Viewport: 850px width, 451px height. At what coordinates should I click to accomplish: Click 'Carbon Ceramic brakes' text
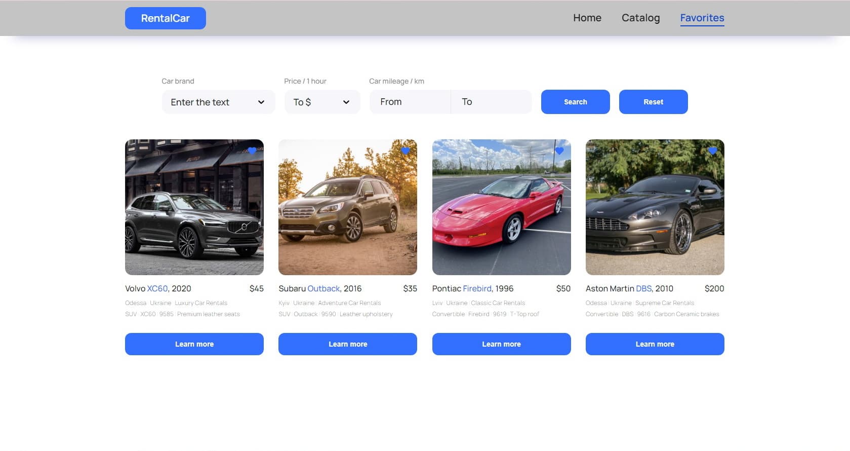pyautogui.click(x=686, y=314)
